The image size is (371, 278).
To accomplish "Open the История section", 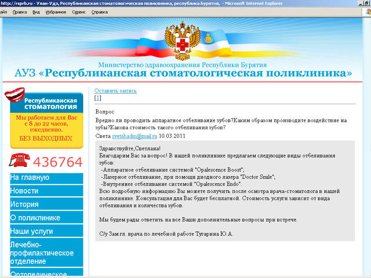I will click(46, 204).
